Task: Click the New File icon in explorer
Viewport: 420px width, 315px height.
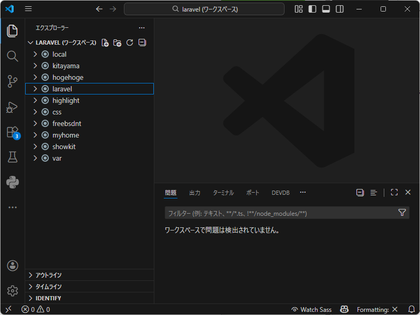Action: (x=105, y=43)
